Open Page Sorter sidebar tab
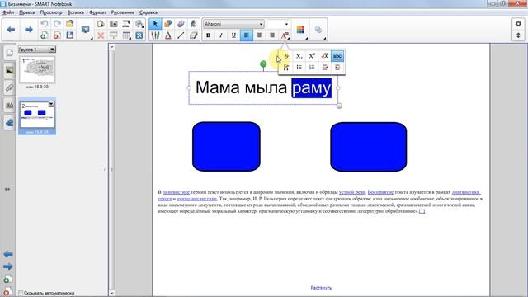The height and width of the screenshot is (297, 528). [9, 53]
